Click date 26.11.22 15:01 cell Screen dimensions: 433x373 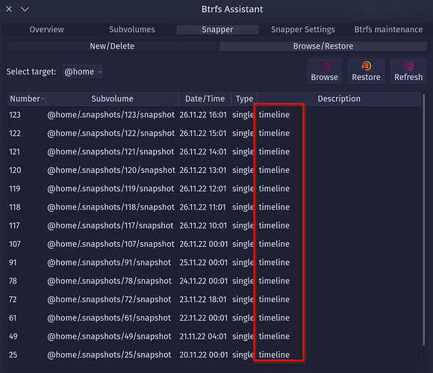(203, 134)
